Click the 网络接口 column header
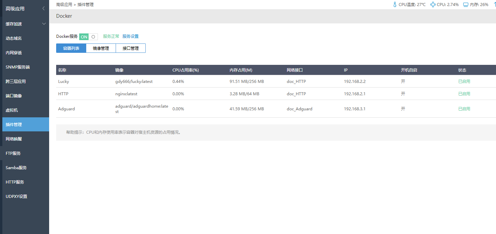Screen dimensions: 496x234 tap(295, 70)
